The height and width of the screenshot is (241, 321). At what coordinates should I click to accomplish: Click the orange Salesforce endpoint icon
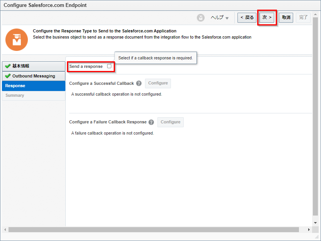pyautogui.click(x=17, y=39)
